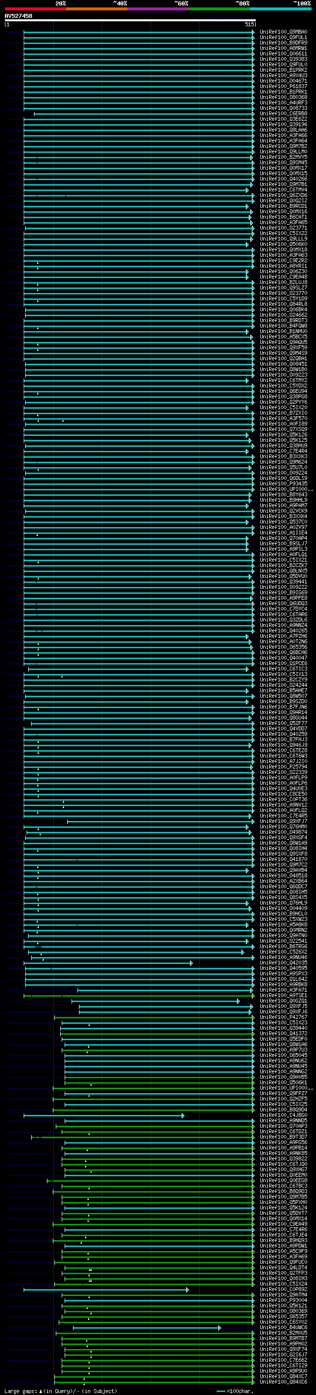The image size is (316, 1395).
Task: Click the short alignment bar for UniRef100_B4UWC6
Action: pos(147,1328)
